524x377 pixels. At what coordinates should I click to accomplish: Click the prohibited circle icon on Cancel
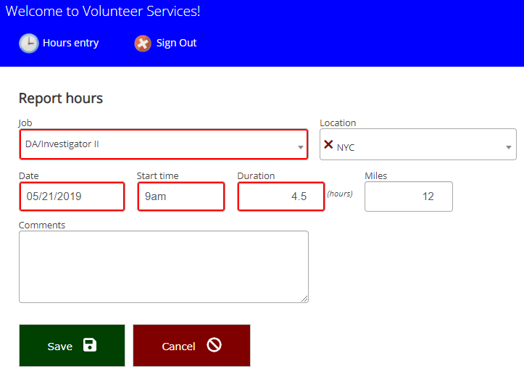(214, 345)
